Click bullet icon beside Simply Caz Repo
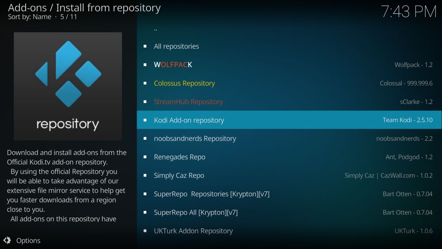442x249 pixels. coord(145,176)
